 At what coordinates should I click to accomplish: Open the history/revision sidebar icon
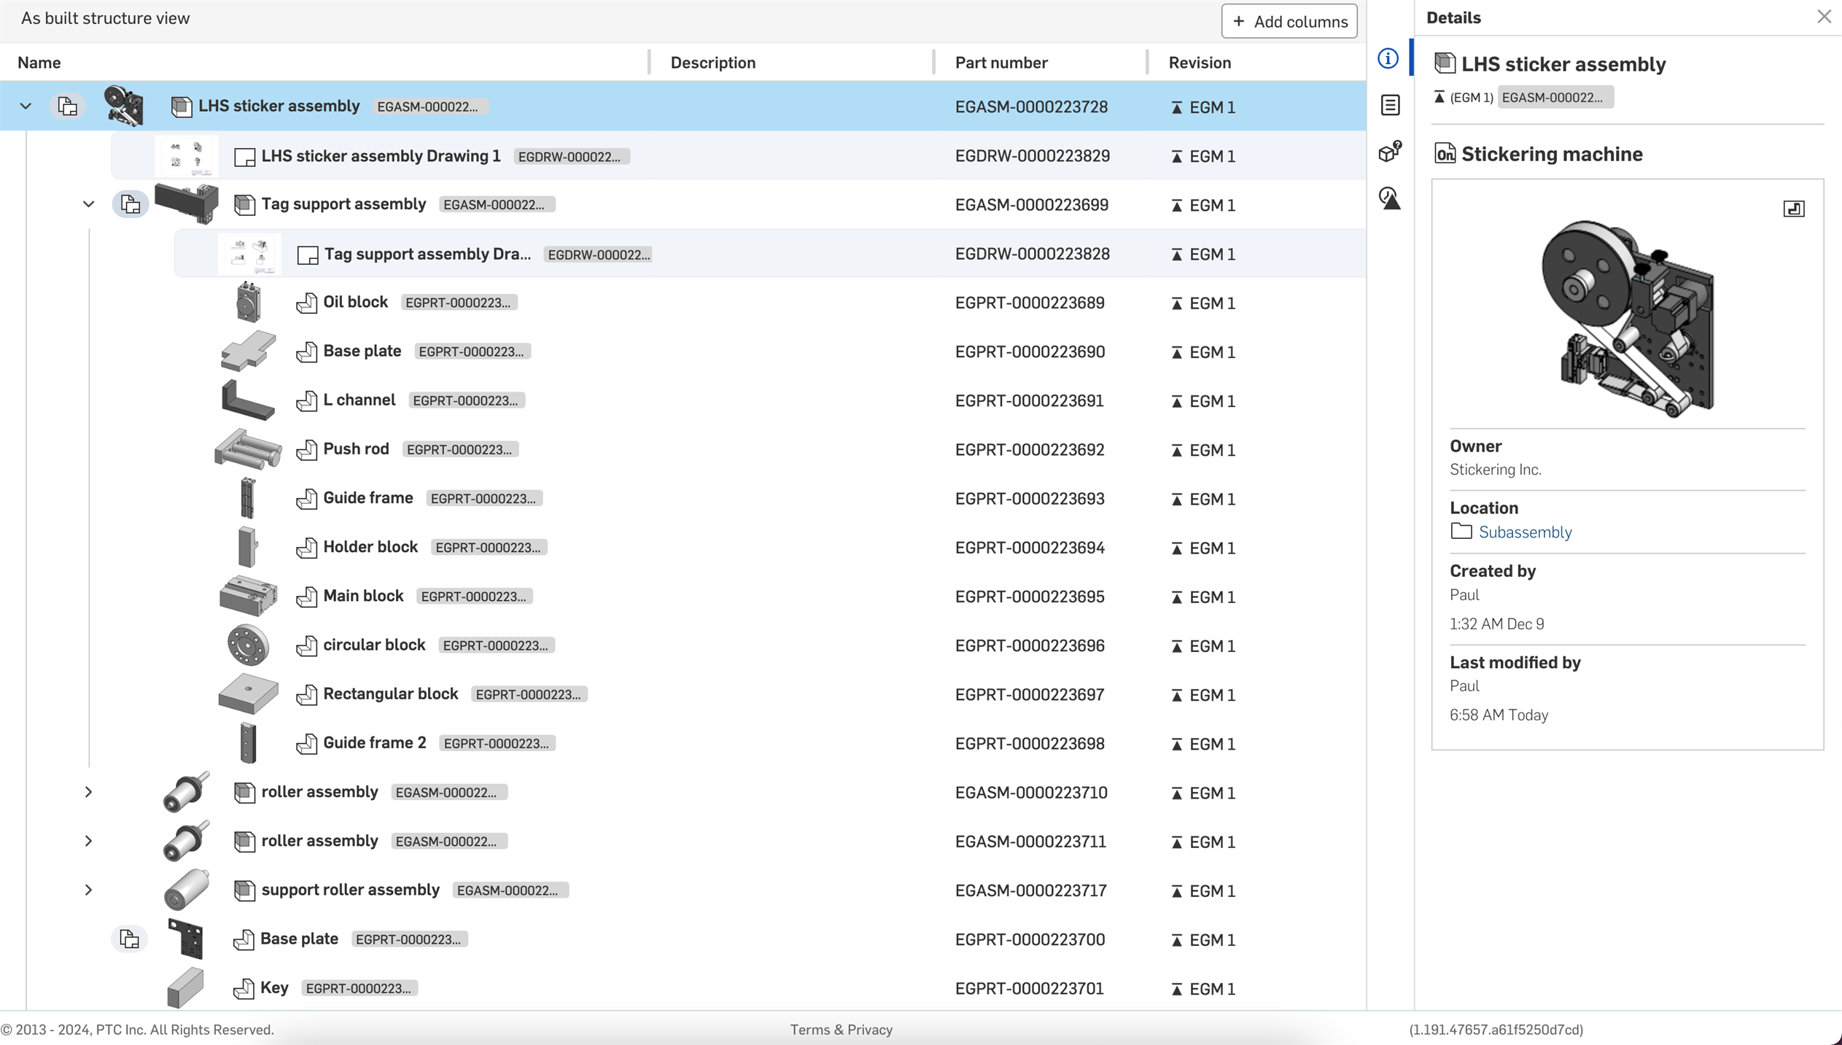(1390, 198)
